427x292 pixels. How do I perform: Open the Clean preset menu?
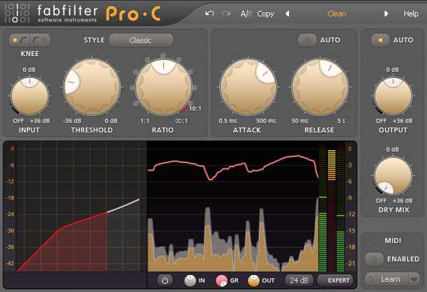337,14
